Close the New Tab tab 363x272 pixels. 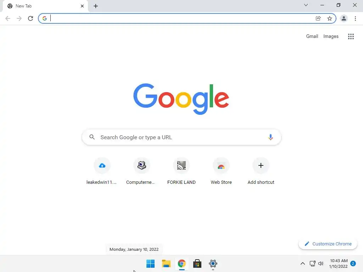[82, 6]
